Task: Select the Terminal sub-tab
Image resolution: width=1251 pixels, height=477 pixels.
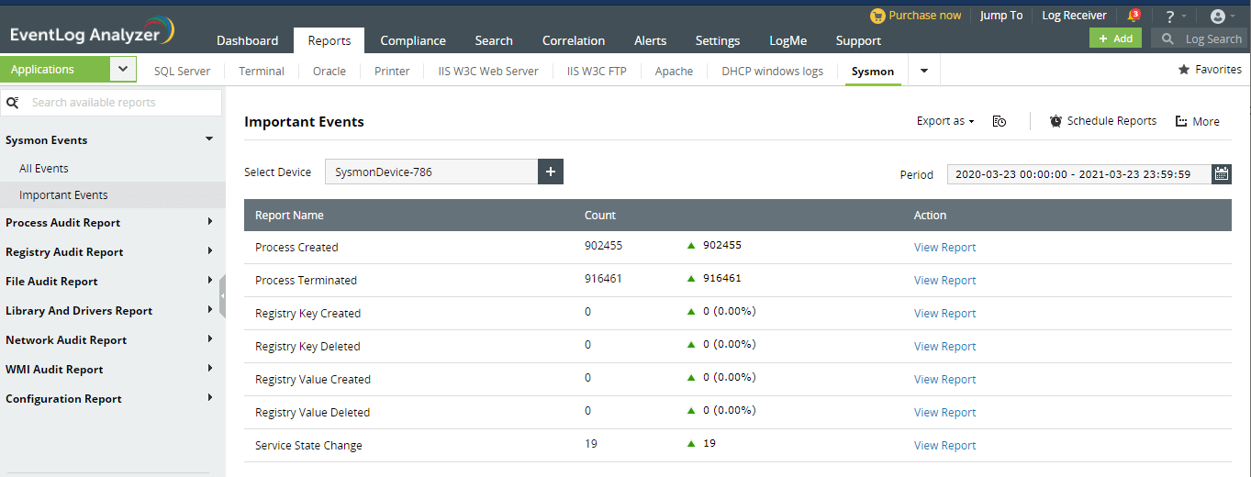Action: pos(262,71)
